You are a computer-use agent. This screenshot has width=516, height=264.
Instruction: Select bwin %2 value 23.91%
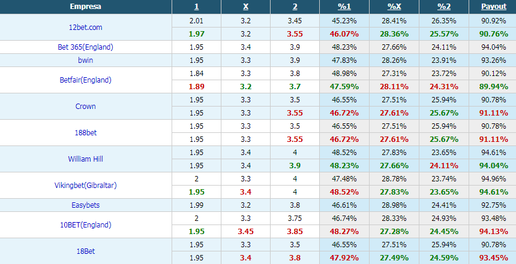click(444, 60)
